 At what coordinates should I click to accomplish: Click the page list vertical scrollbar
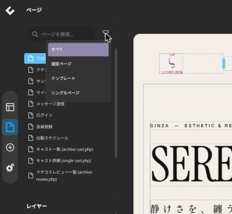(x=116, y=103)
